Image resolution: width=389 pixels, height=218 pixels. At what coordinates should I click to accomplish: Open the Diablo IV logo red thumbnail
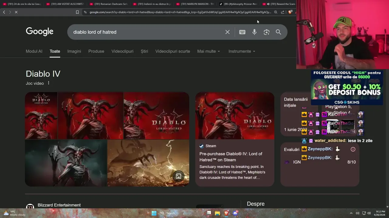click(x=156, y=116)
